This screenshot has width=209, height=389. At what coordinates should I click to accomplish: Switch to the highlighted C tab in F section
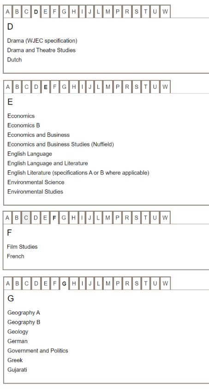(26, 218)
